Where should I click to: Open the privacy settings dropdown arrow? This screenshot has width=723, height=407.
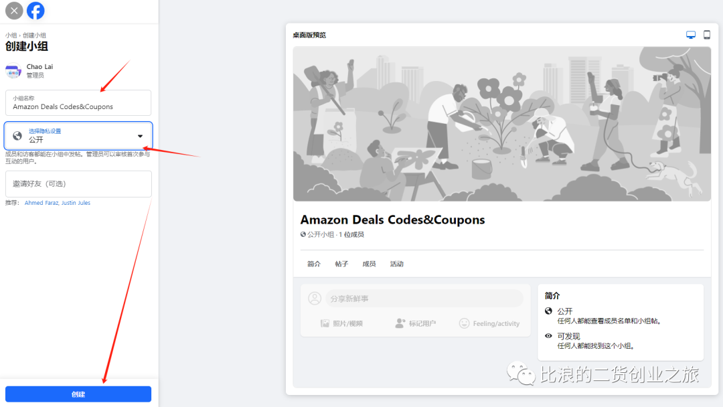(140, 136)
